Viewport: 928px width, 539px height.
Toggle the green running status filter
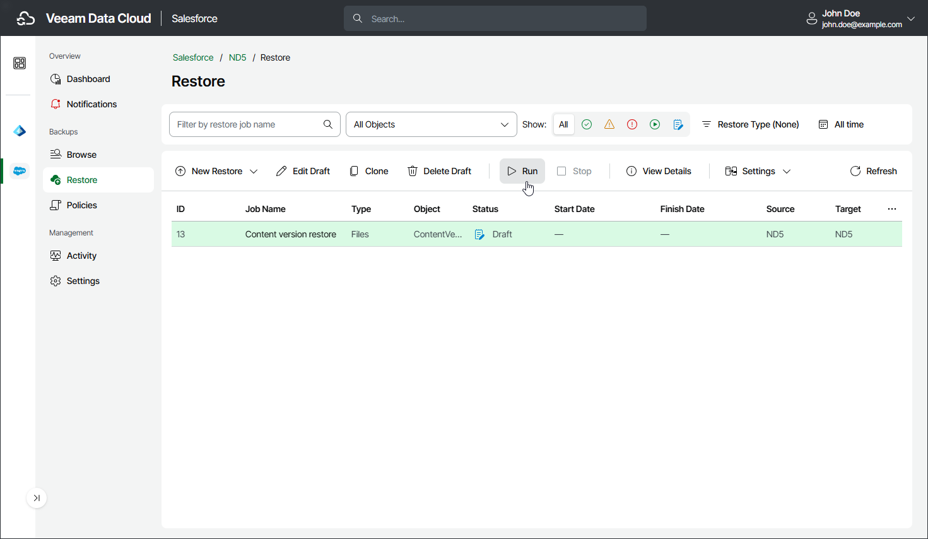click(x=655, y=124)
